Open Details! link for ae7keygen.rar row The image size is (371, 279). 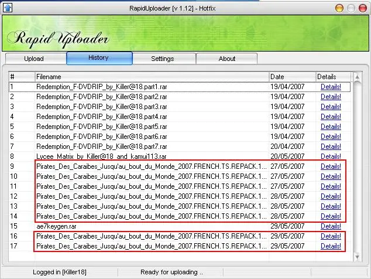pos(331,226)
